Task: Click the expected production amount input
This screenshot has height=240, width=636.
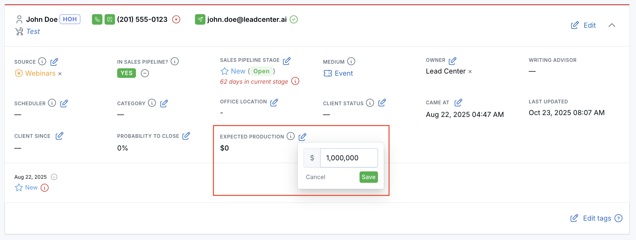Action: (349, 158)
